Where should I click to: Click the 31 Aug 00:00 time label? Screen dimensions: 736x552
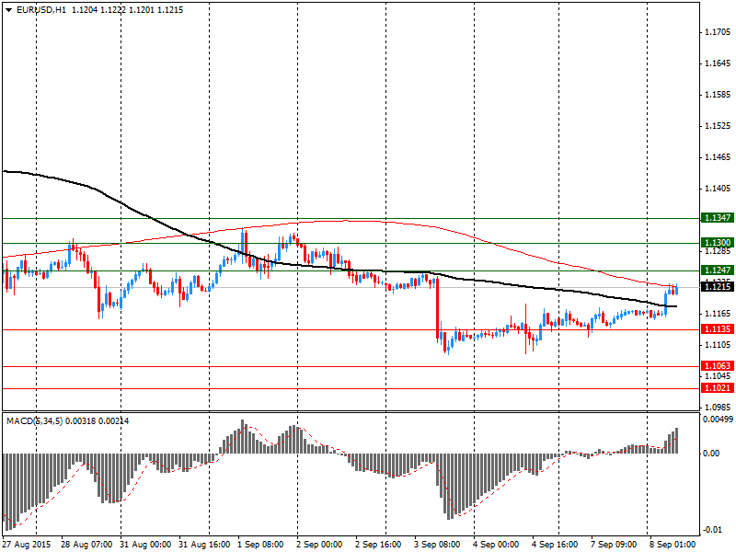145,545
